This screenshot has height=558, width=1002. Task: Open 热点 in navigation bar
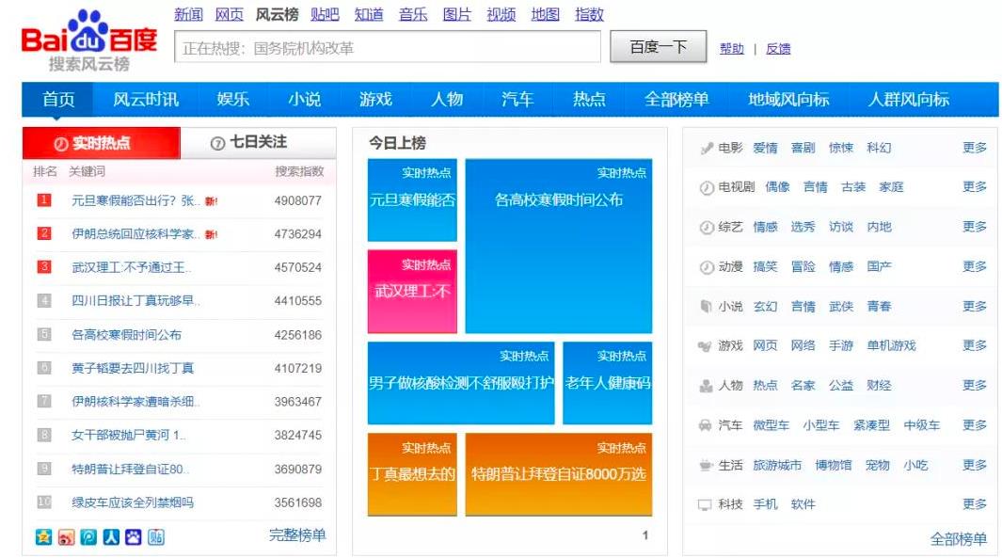(589, 99)
